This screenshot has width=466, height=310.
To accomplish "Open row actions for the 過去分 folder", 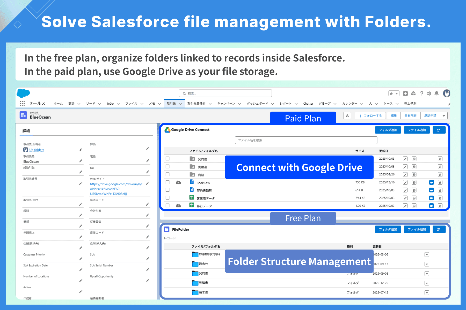I will [x=427, y=264].
